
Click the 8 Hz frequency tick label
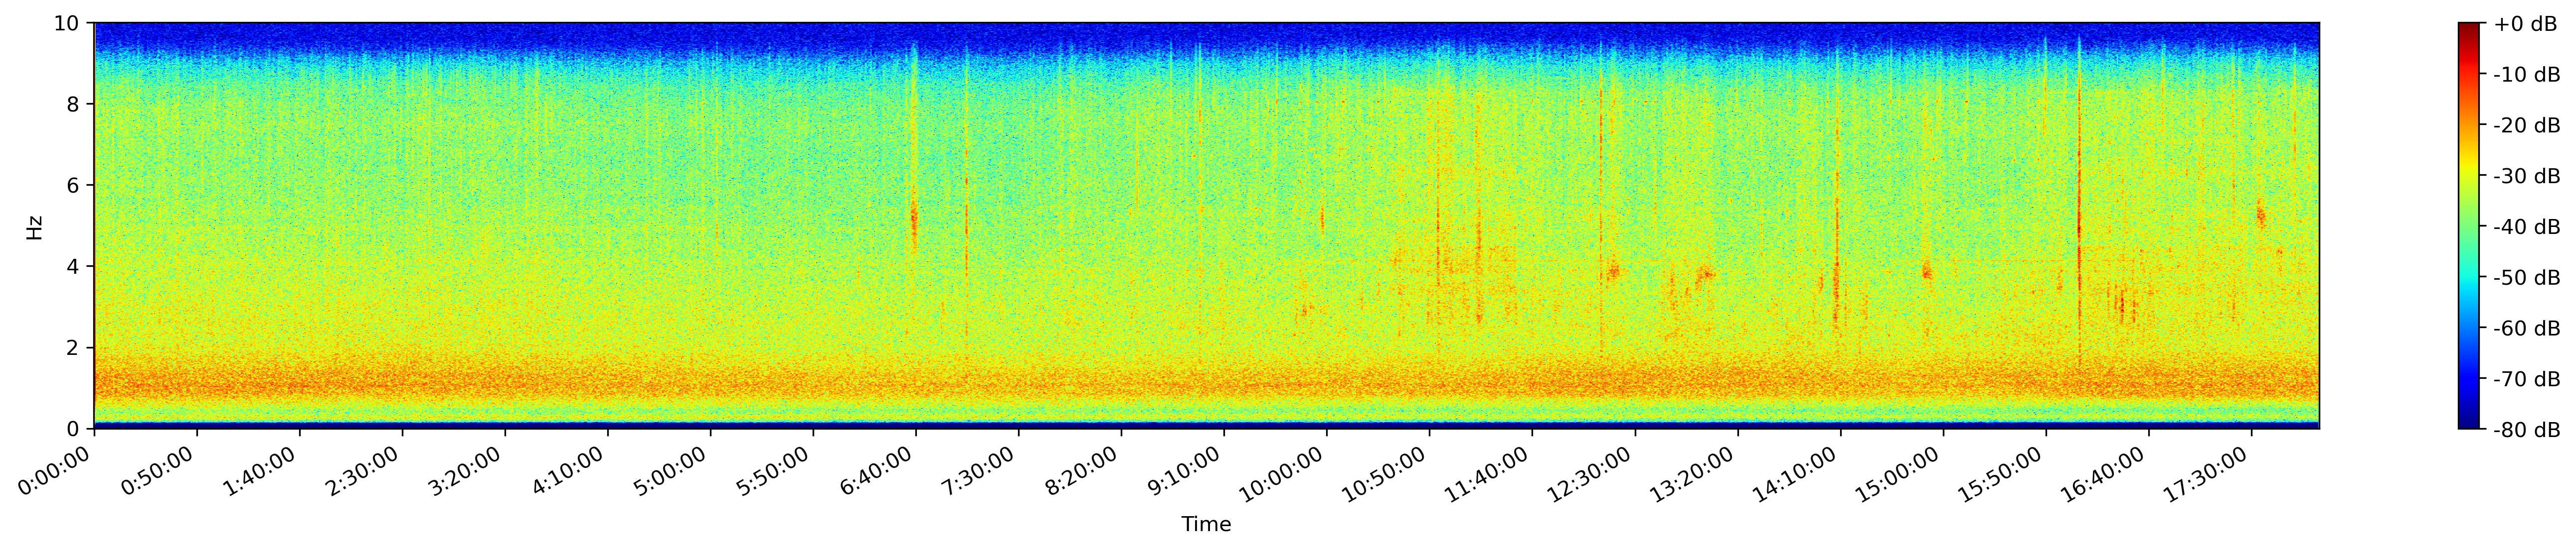coord(74,104)
